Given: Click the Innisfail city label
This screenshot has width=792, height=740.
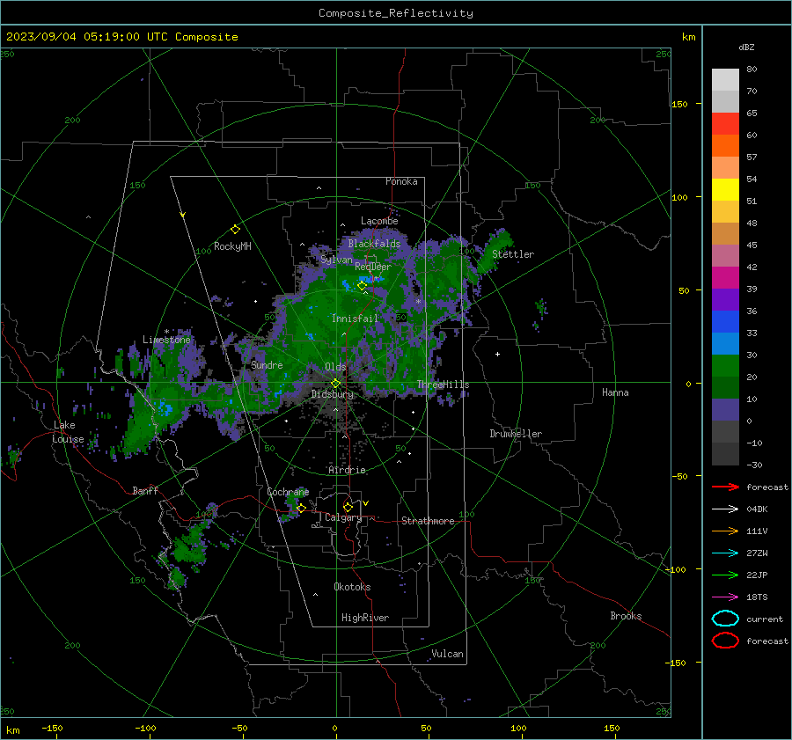Looking at the screenshot, I should [356, 319].
